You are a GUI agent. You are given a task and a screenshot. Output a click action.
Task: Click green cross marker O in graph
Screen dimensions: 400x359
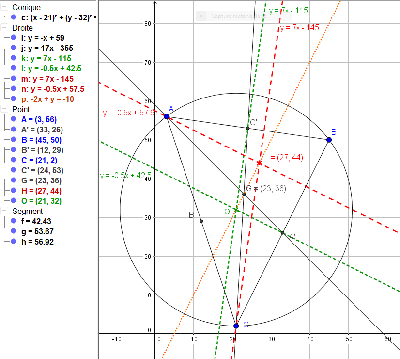(x=236, y=210)
